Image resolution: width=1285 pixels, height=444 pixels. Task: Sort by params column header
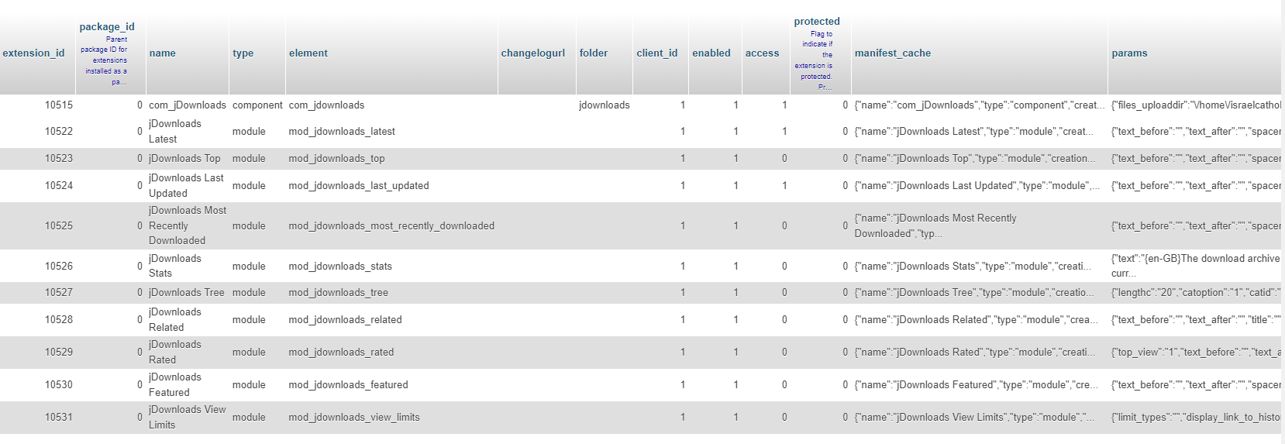(1129, 53)
